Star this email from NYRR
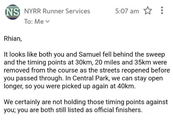The image size is (173, 128). coord(148,11)
